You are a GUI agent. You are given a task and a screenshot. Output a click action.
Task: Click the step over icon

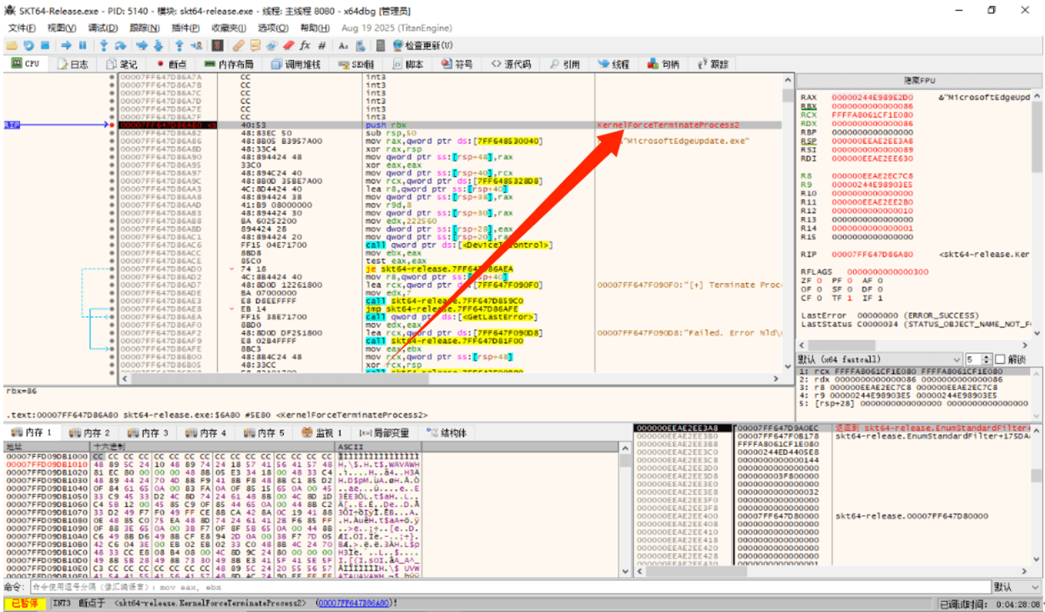(120, 45)
